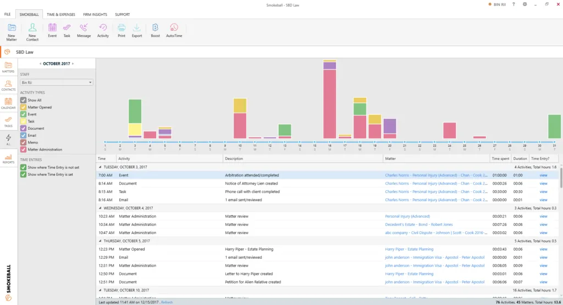Toggle Show where Time Entry is not set
Screen dimensions: 563x305
(x=23, y=167)
